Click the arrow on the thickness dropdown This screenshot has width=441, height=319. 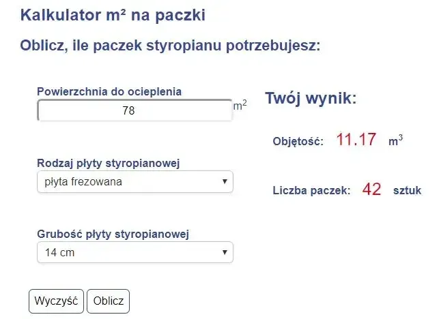[224, 253]
